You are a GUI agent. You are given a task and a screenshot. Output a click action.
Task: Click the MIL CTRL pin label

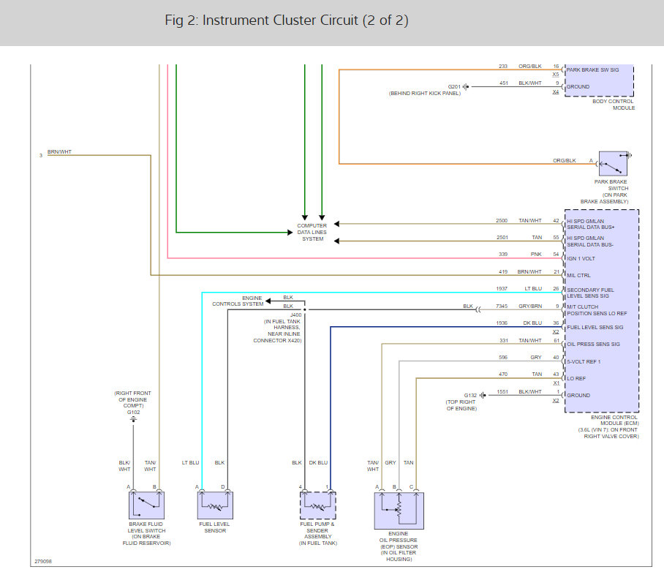point(578,276)
